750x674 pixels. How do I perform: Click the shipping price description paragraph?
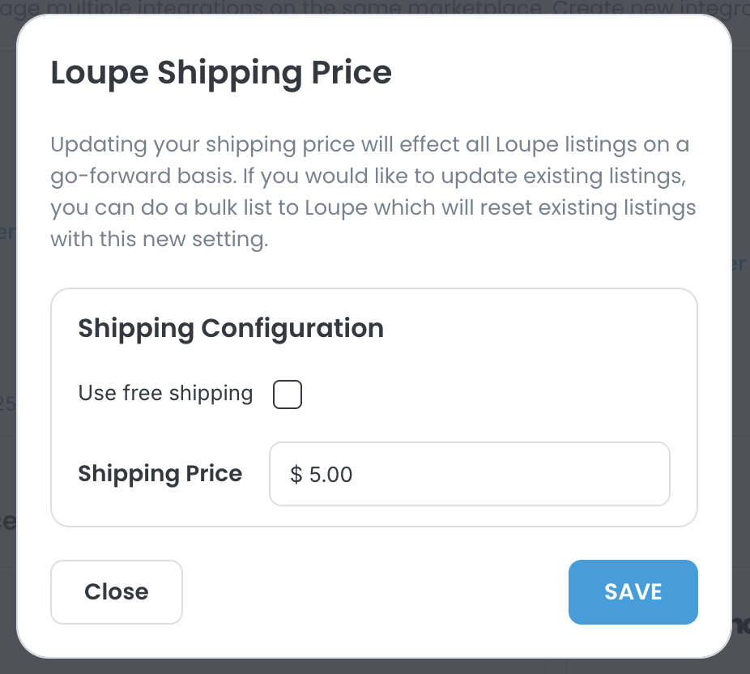pyautogui.click(x=373, y=193)
